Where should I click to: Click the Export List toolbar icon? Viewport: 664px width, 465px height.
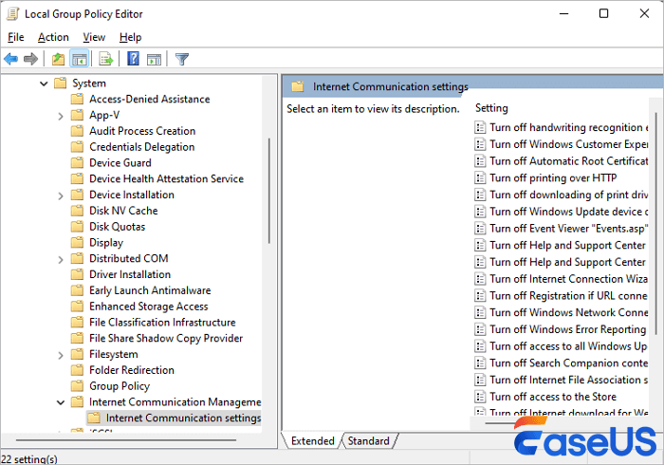(106, 59)
